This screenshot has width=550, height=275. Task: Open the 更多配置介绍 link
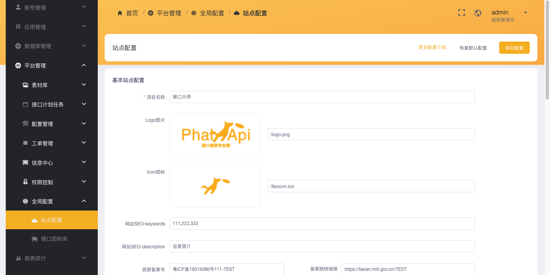point(432,47)
